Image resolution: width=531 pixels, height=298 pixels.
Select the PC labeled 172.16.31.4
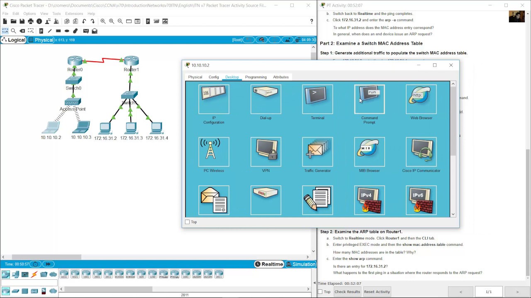(156, 127)
